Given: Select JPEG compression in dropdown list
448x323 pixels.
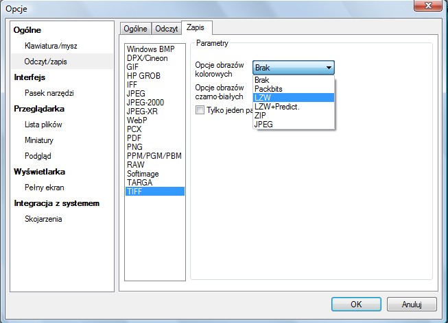Looking at the screenshot, I should 263,125.
